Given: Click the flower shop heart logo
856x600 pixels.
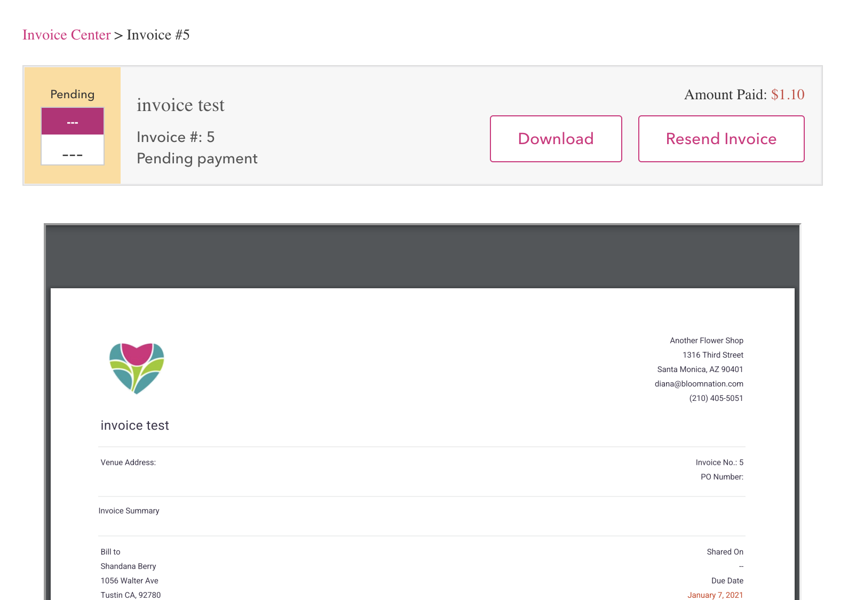Looking at the screenshot, I should pos(137,368).
